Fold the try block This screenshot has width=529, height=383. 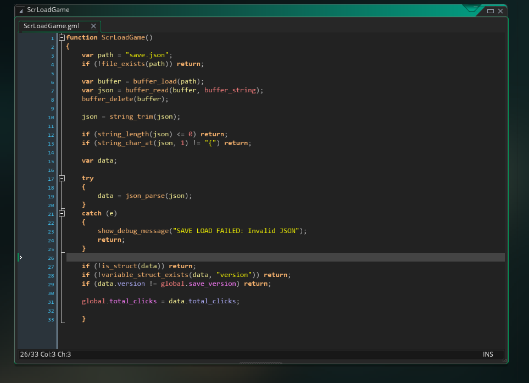(x=62, y=178)
